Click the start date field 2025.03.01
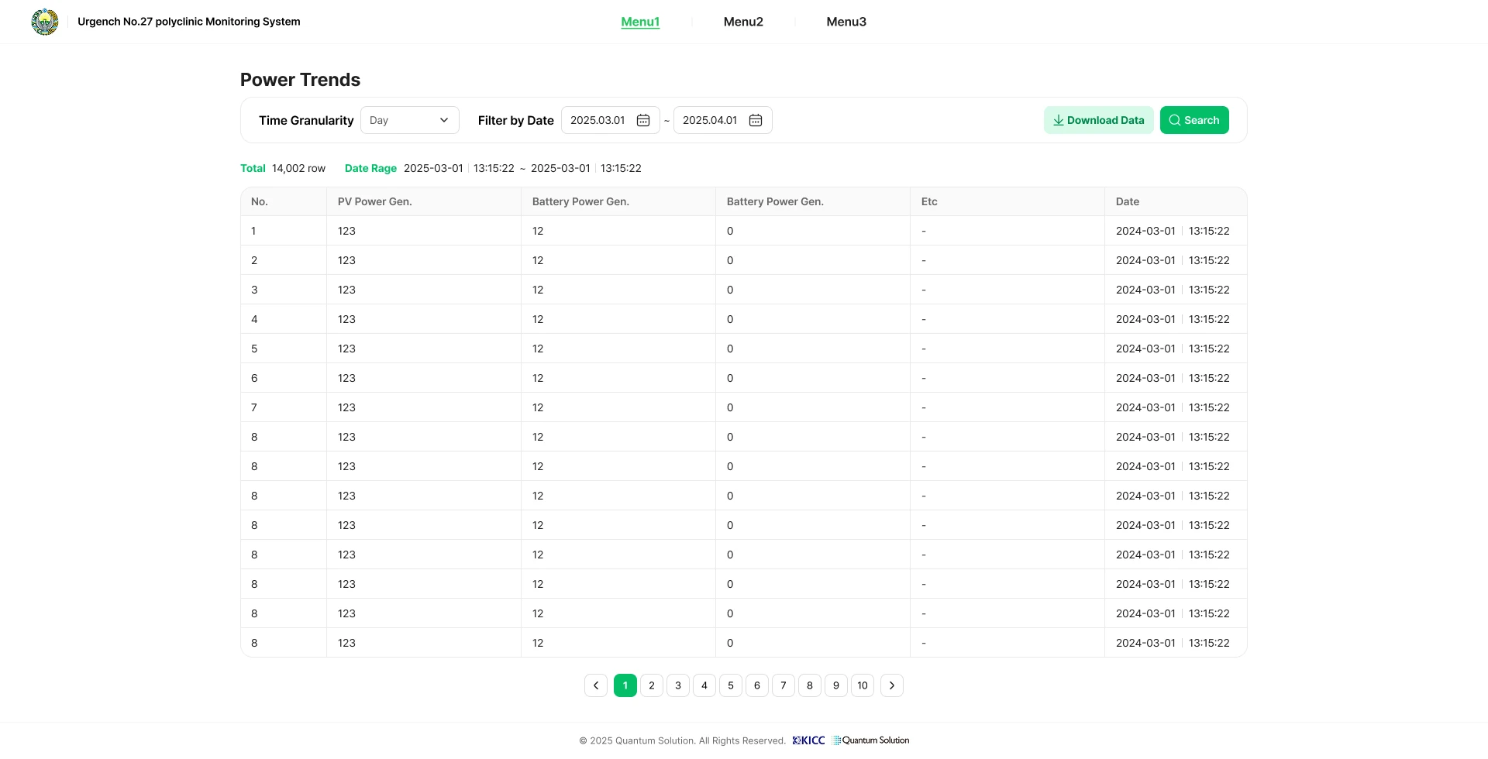Viewport: 1488px width, 759px height. (611, 120)
